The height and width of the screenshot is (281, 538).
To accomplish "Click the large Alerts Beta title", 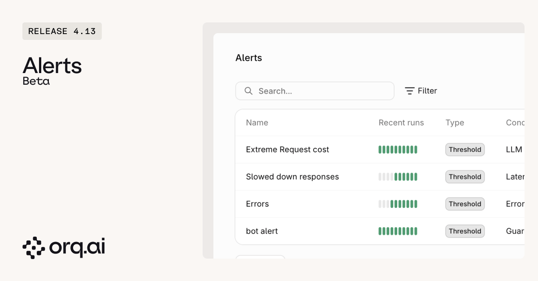I will click(52, 71).
